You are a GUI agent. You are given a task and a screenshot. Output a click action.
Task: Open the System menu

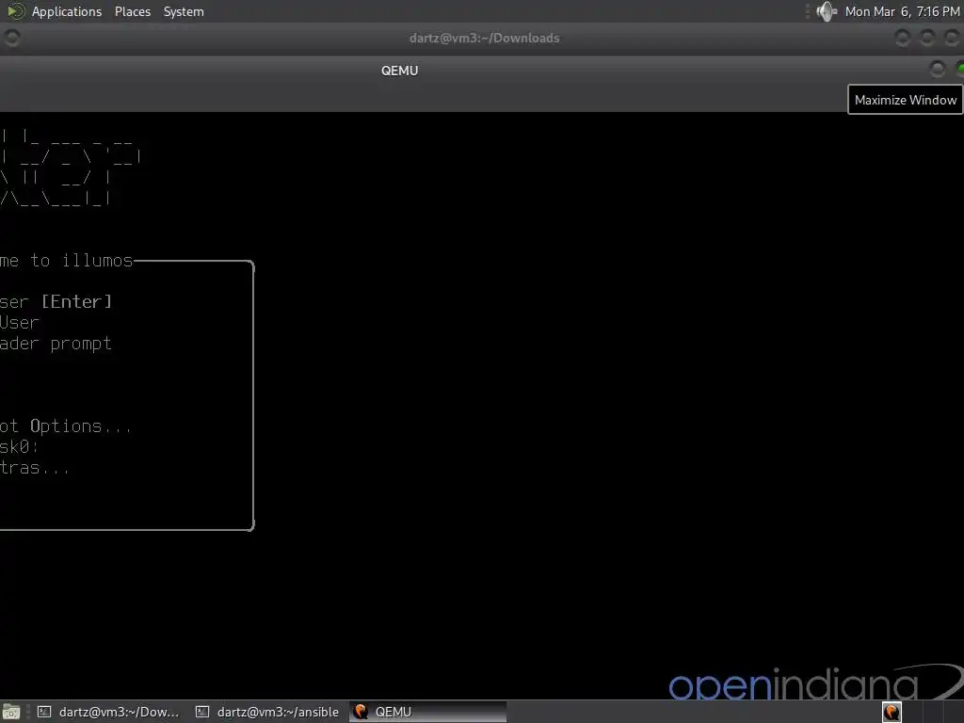(184, 11)
